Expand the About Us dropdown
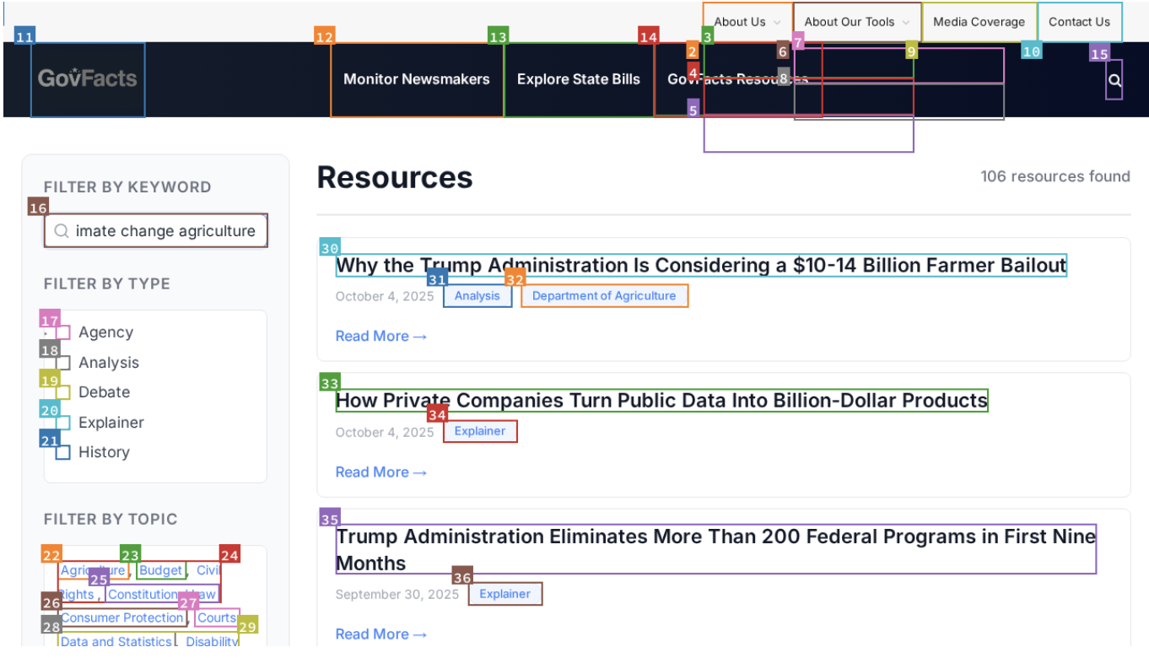The image size is (1149, 658). [747, 22]
